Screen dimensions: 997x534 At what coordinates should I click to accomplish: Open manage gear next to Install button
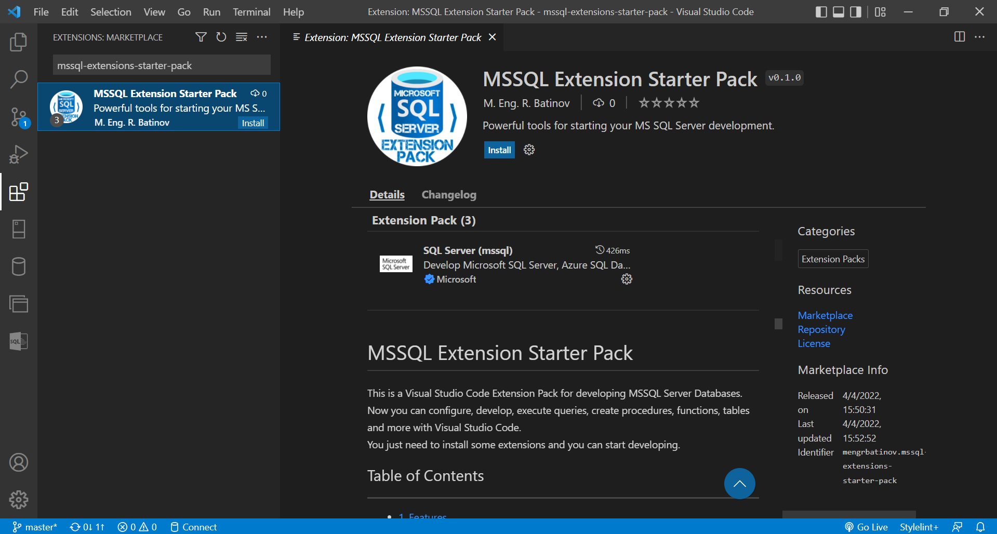click(529, 150)
